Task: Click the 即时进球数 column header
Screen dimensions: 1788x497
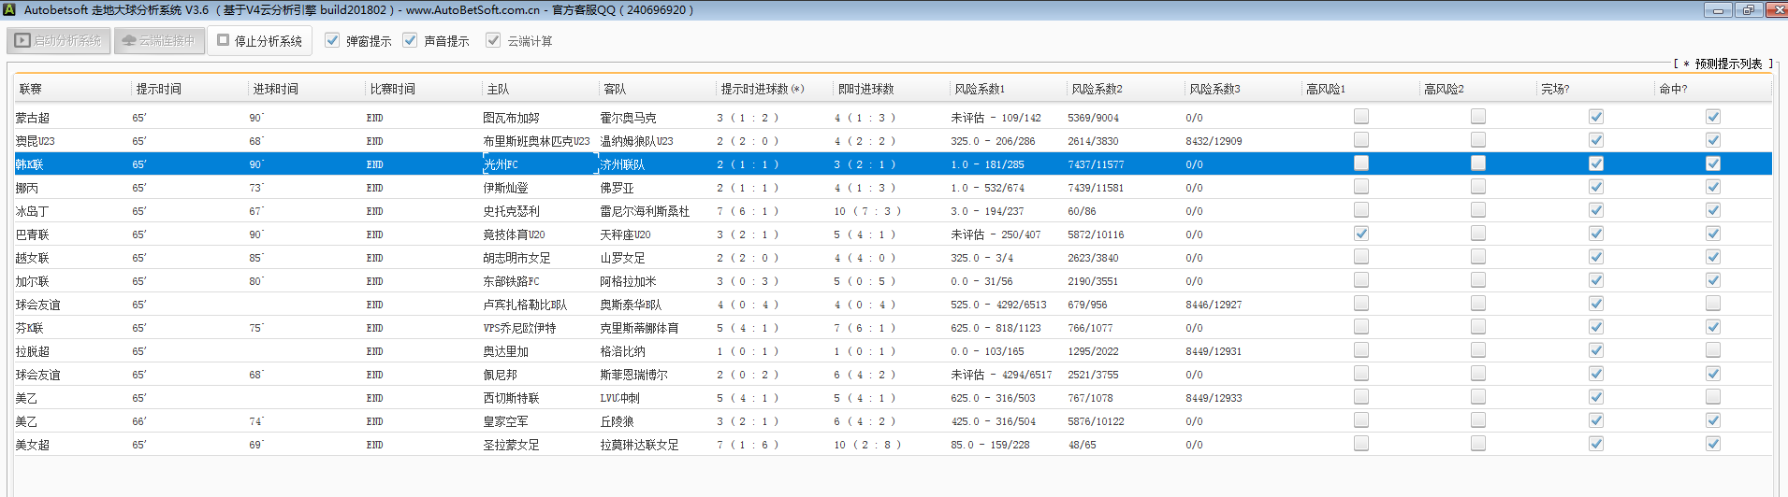Action: [x=865, y=89]
